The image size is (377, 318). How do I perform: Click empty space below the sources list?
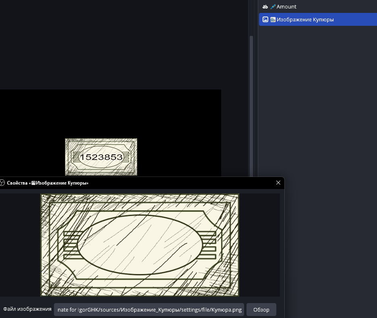point(318,121)
